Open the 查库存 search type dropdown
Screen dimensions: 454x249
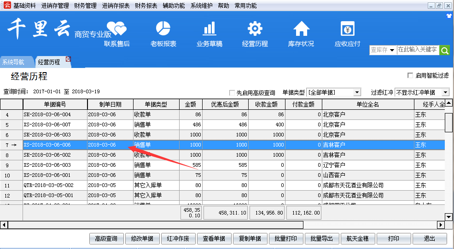[392, 50]
